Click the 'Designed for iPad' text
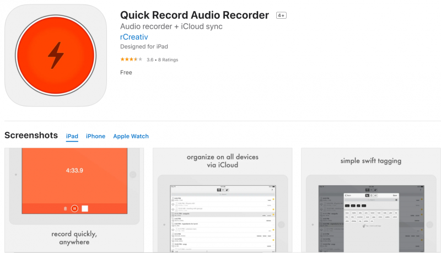The image size is (441, 253). (x=144, y=47)
